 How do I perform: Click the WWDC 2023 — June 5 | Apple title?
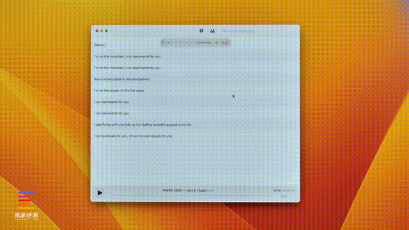pos(185,190)
